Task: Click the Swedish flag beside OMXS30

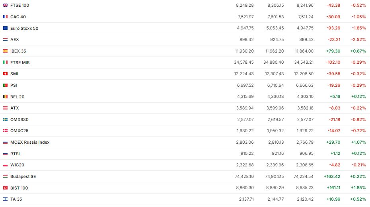Action: pyautogui.click(x=5, y=119)
